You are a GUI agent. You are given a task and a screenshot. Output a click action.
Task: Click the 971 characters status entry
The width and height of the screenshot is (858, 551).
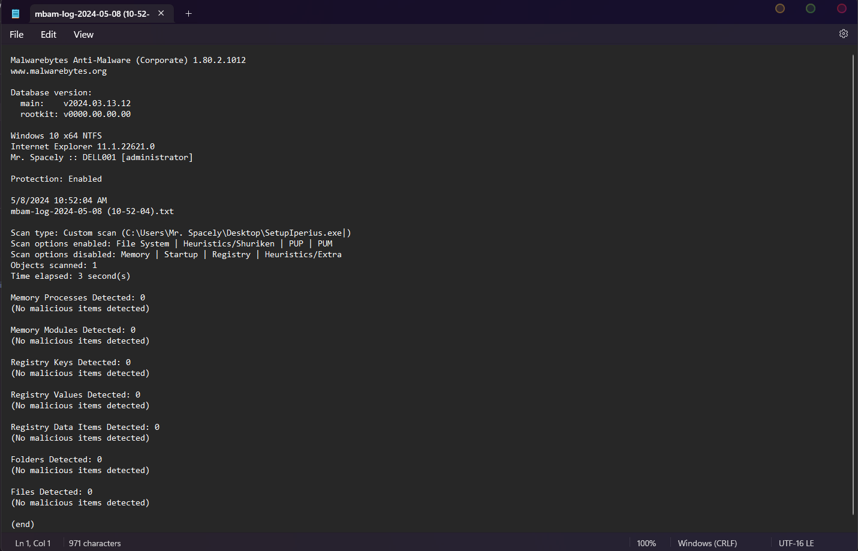(x=95, y=543)
